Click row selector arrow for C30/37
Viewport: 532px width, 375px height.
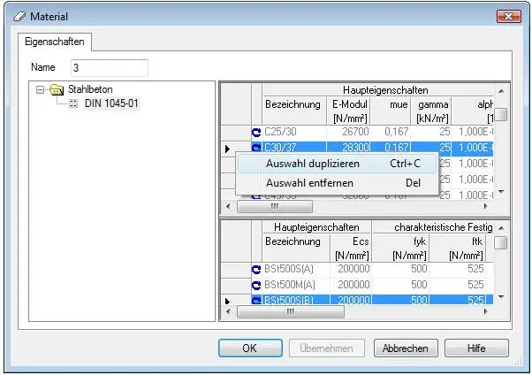(227, 149)
